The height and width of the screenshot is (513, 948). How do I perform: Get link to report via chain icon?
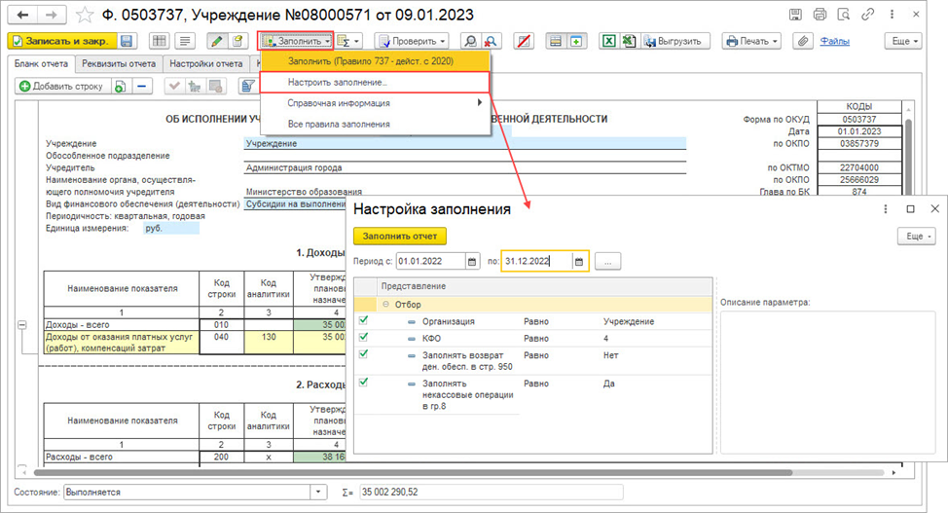point(867,15)
